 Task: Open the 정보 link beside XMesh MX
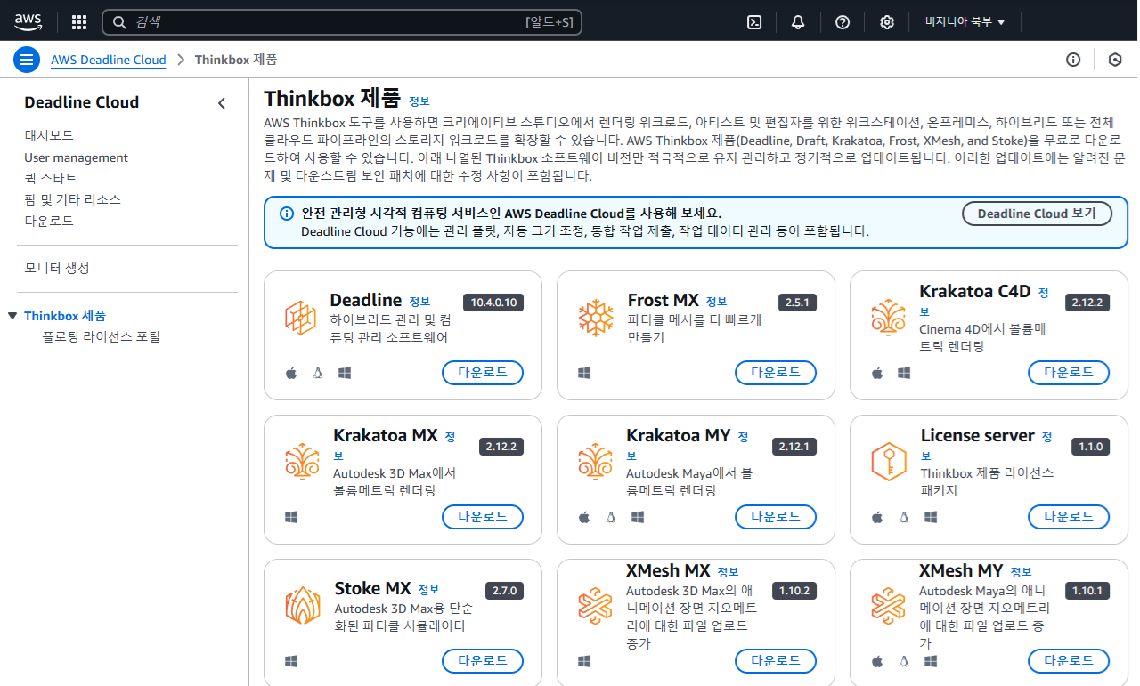pyautogui.click(x=729, y=572)
